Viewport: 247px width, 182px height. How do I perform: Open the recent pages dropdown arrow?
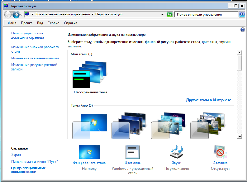pyautogui.click(x=22, y=15)
